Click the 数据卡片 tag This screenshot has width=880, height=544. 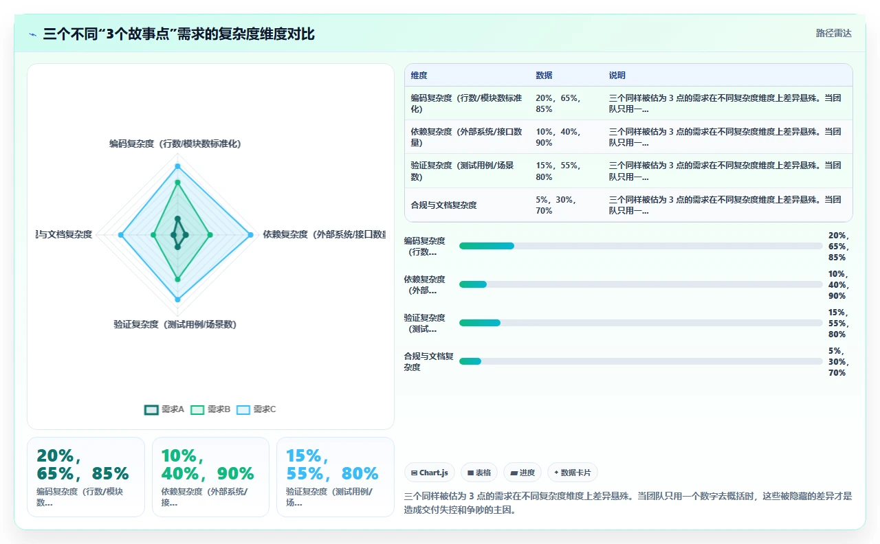coord(573,473)
